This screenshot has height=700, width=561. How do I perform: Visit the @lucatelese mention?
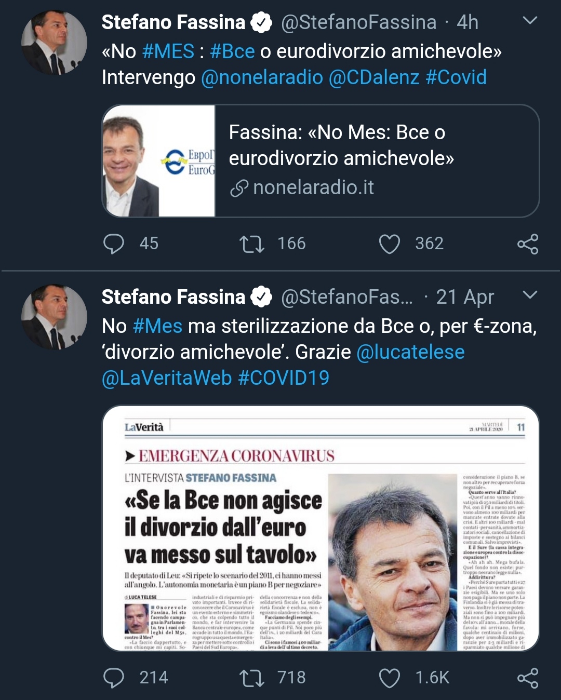[x=410, y=352]
